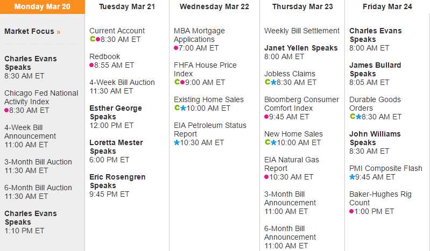Open the Friday Mar 24 column header
This screenshot has height=251, width=430.
(x=387, y=7)
